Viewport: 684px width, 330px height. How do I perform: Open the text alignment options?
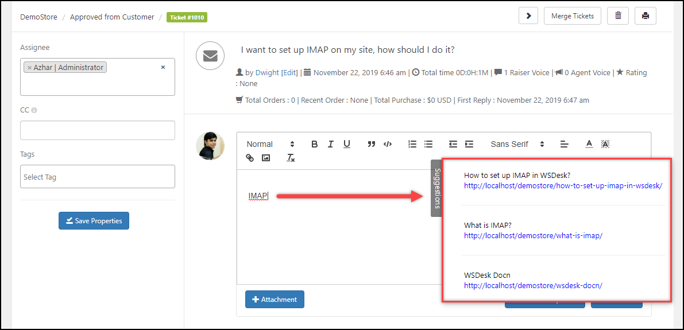(x=565, y=144)
